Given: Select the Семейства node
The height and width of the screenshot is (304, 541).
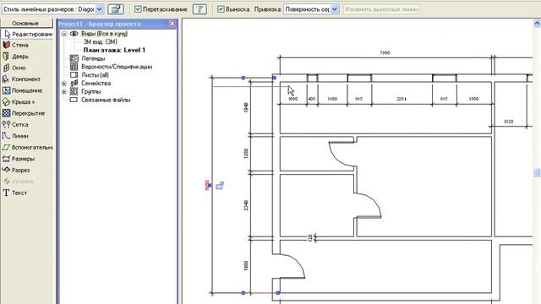Looking at the screenshot, I should coord(96,84).
